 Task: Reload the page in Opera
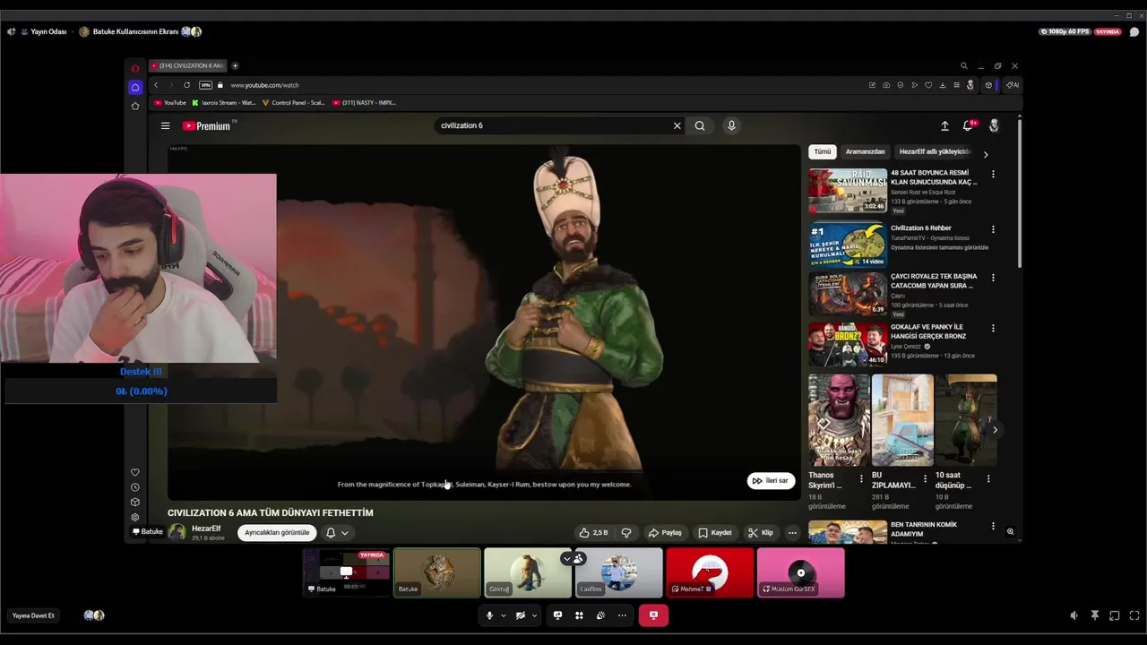186,85
